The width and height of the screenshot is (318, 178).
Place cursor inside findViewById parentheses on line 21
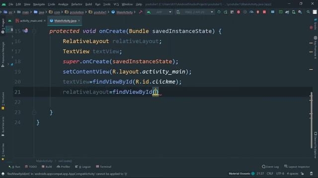click(x=156, y=92)
